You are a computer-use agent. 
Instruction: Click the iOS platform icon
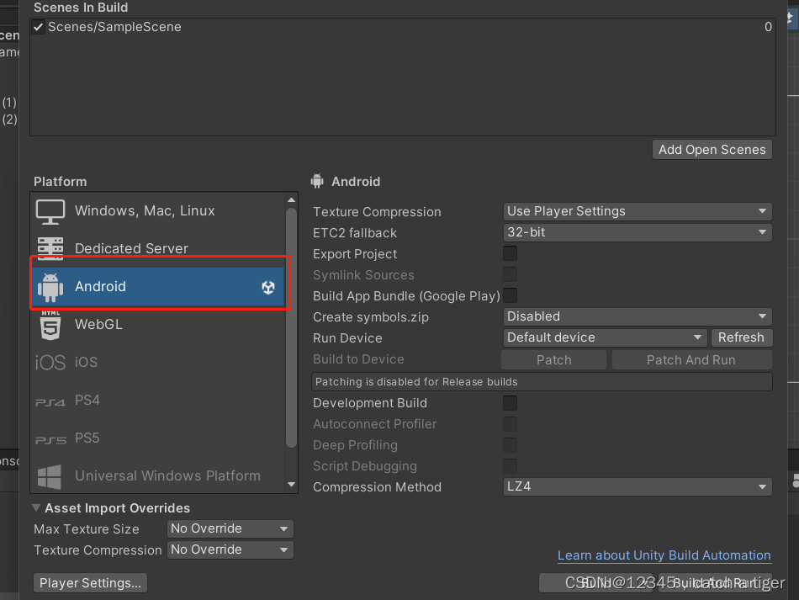(50, 363)
